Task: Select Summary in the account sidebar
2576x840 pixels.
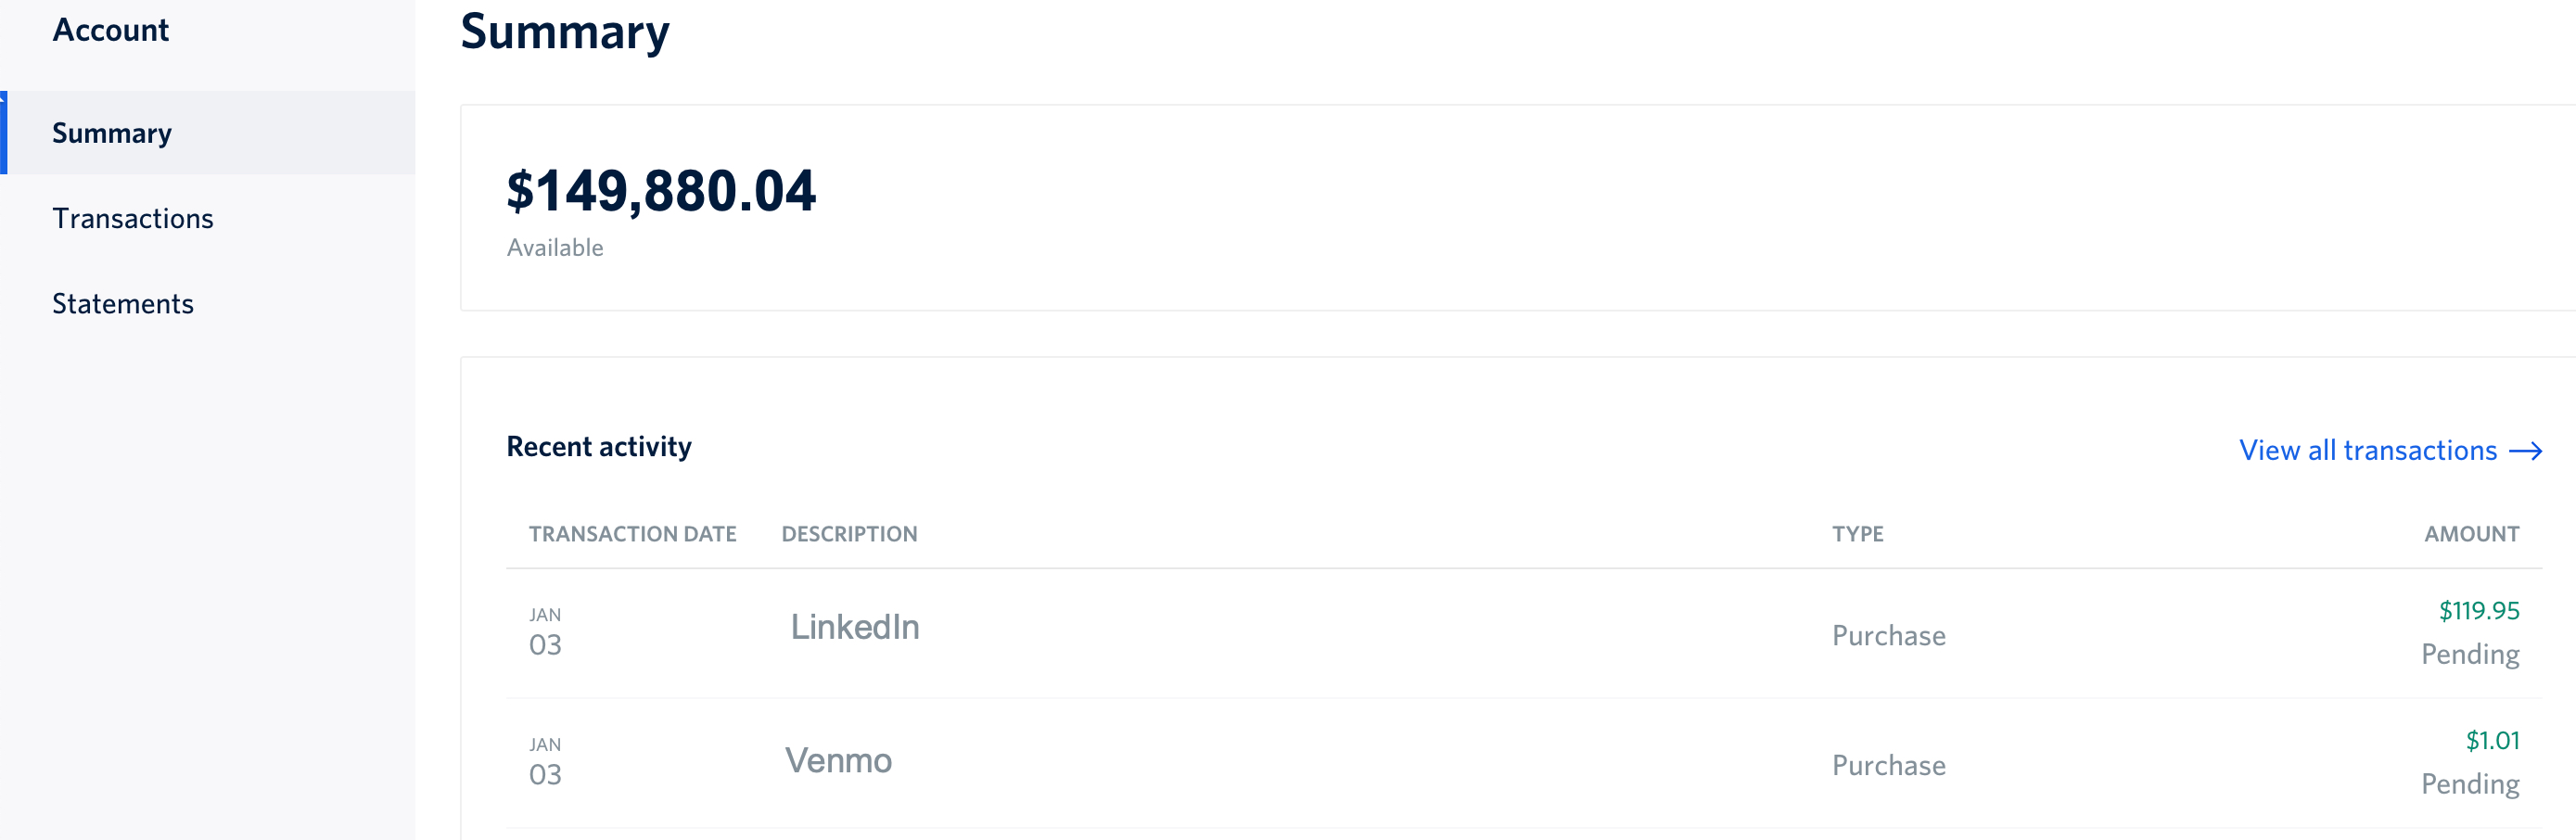Action: tap(112, 133)
